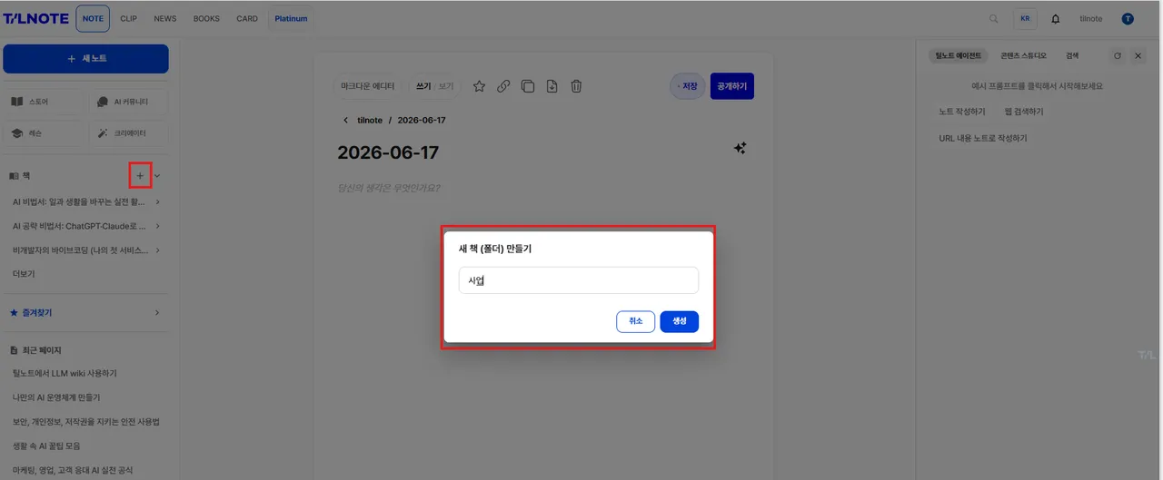Click the search magnifier icon in header
This screenshot has width=1163, height=480.
993,18
